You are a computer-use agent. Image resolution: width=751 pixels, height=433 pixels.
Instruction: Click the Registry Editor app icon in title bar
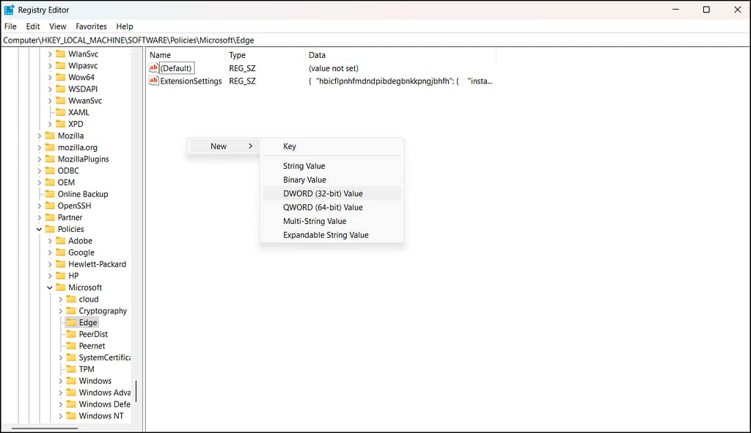(9, 10)
